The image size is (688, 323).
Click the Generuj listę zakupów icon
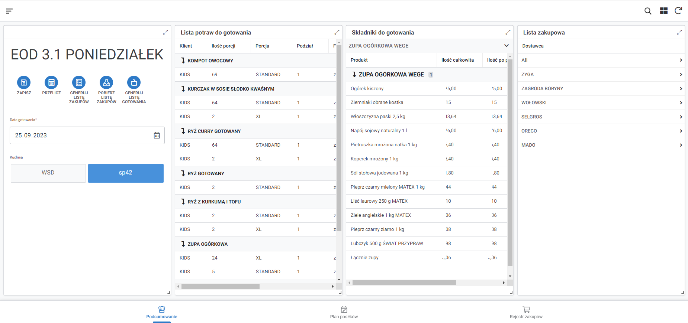tap(79, 82)
